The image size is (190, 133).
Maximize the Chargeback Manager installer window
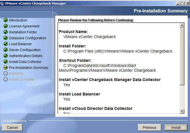[x=182, y=3]
